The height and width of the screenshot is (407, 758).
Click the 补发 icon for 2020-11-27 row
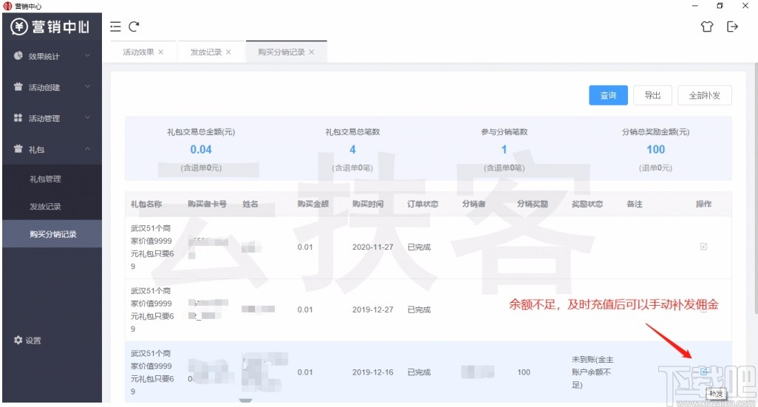point(703,247)
